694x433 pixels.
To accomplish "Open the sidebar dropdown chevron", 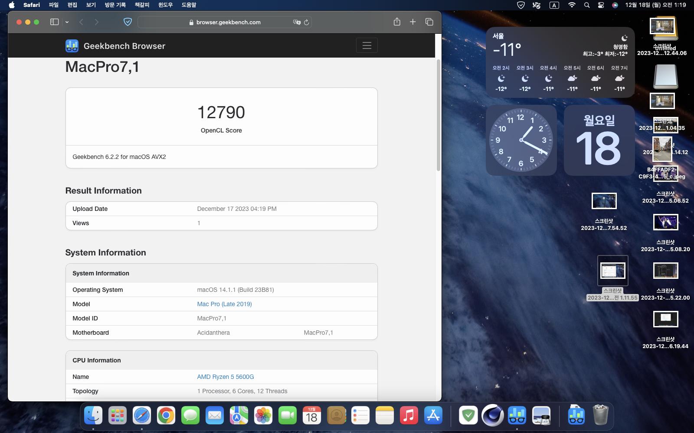I will point(67,22).
